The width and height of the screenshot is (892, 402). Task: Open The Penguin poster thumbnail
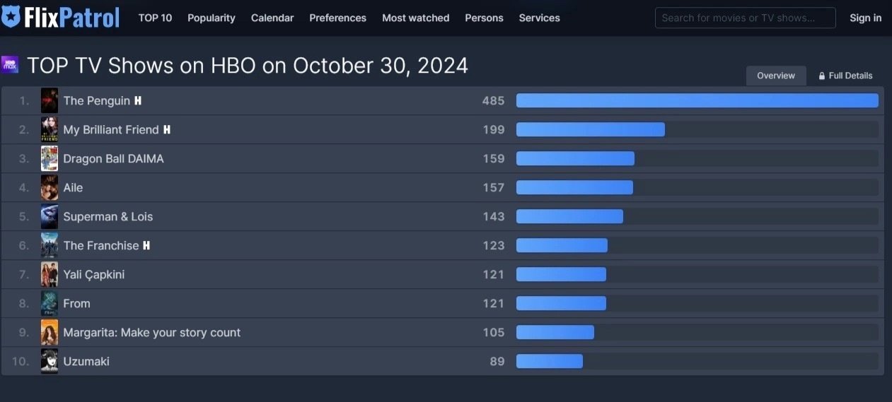50,101
